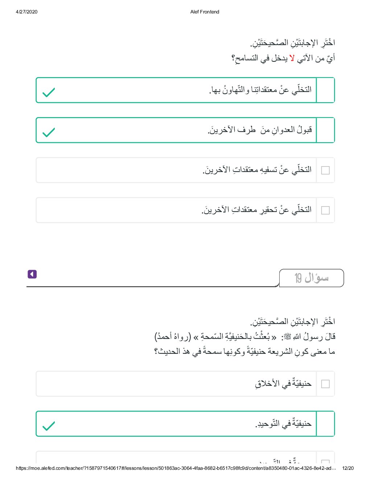The height and width of the screenshot is (480, 370).
Task: Click the red "لا" word in the question
Action: (x=292, y=58)
